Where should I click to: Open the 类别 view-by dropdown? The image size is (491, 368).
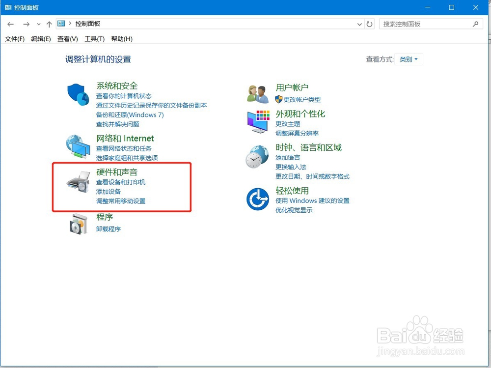click(409, 59)
